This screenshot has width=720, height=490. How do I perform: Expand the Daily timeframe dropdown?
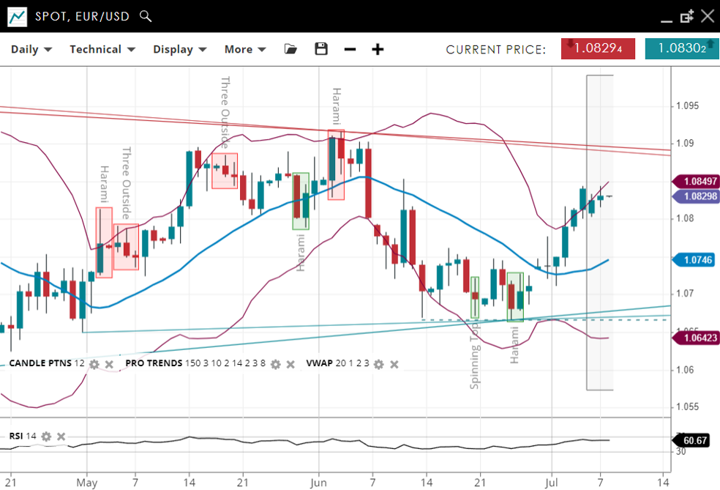pos(31,49)
